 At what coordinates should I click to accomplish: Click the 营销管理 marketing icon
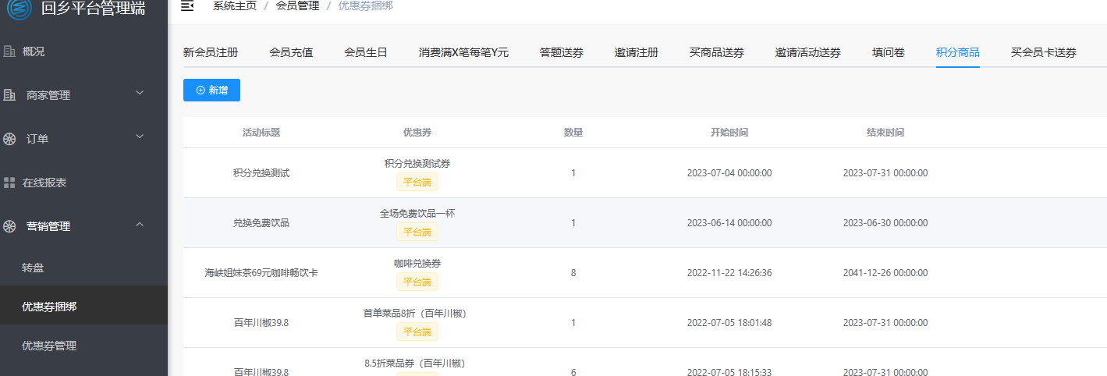click(x=10, y=226)
